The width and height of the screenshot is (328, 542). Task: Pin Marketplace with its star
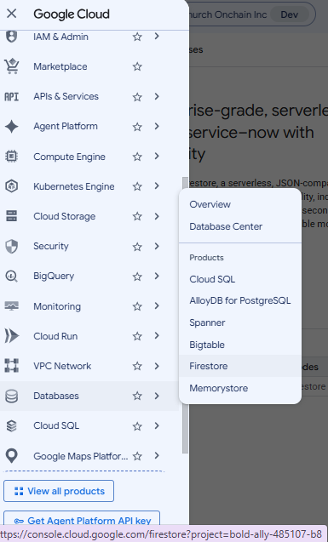point(137,66)
